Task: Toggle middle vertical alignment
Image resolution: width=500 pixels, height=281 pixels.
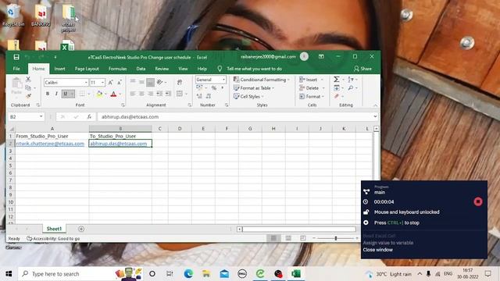Action: pyautogui.click(x=141, y=82)
